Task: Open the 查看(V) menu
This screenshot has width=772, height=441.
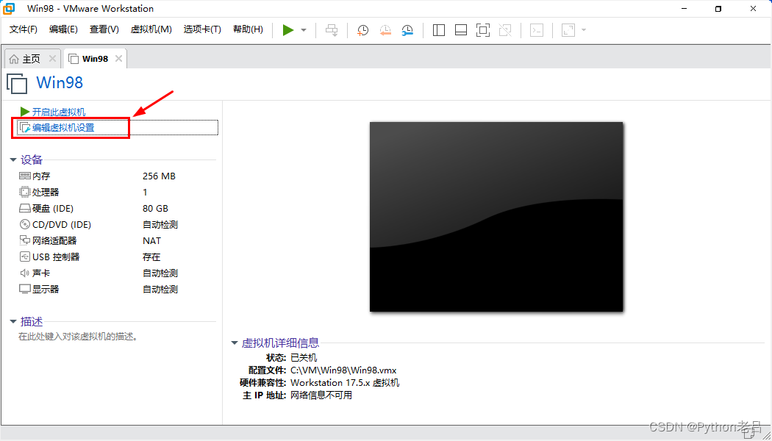Action: 104,29
